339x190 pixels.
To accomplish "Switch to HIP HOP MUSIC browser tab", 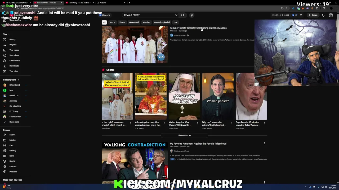I will (x=16, y=3).
